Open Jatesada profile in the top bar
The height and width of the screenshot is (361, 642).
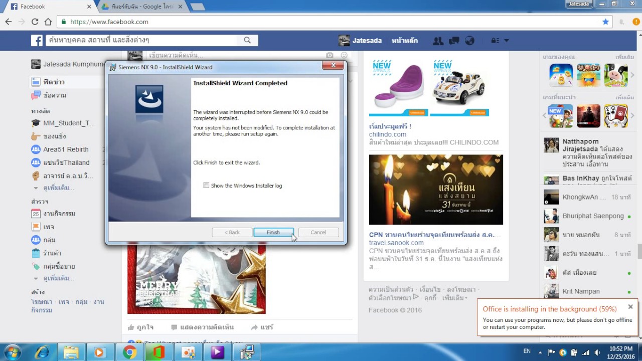tap(360, 41)
